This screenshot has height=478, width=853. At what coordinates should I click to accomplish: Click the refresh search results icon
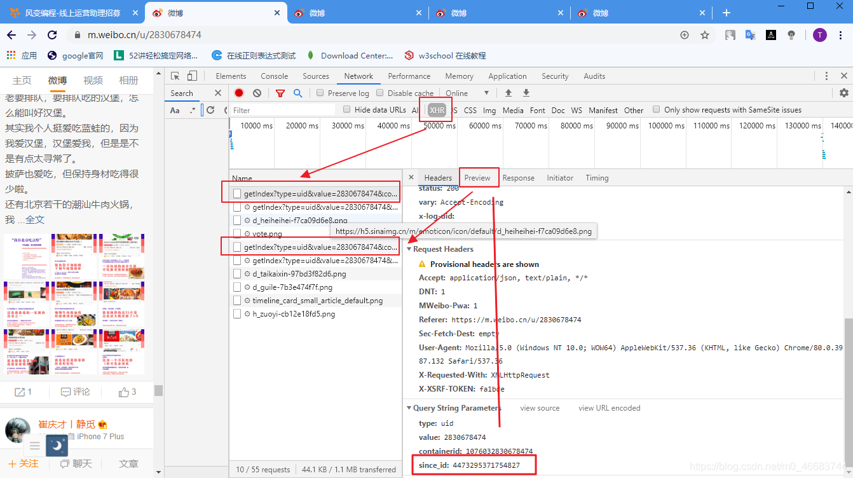[x=210, y=110]
